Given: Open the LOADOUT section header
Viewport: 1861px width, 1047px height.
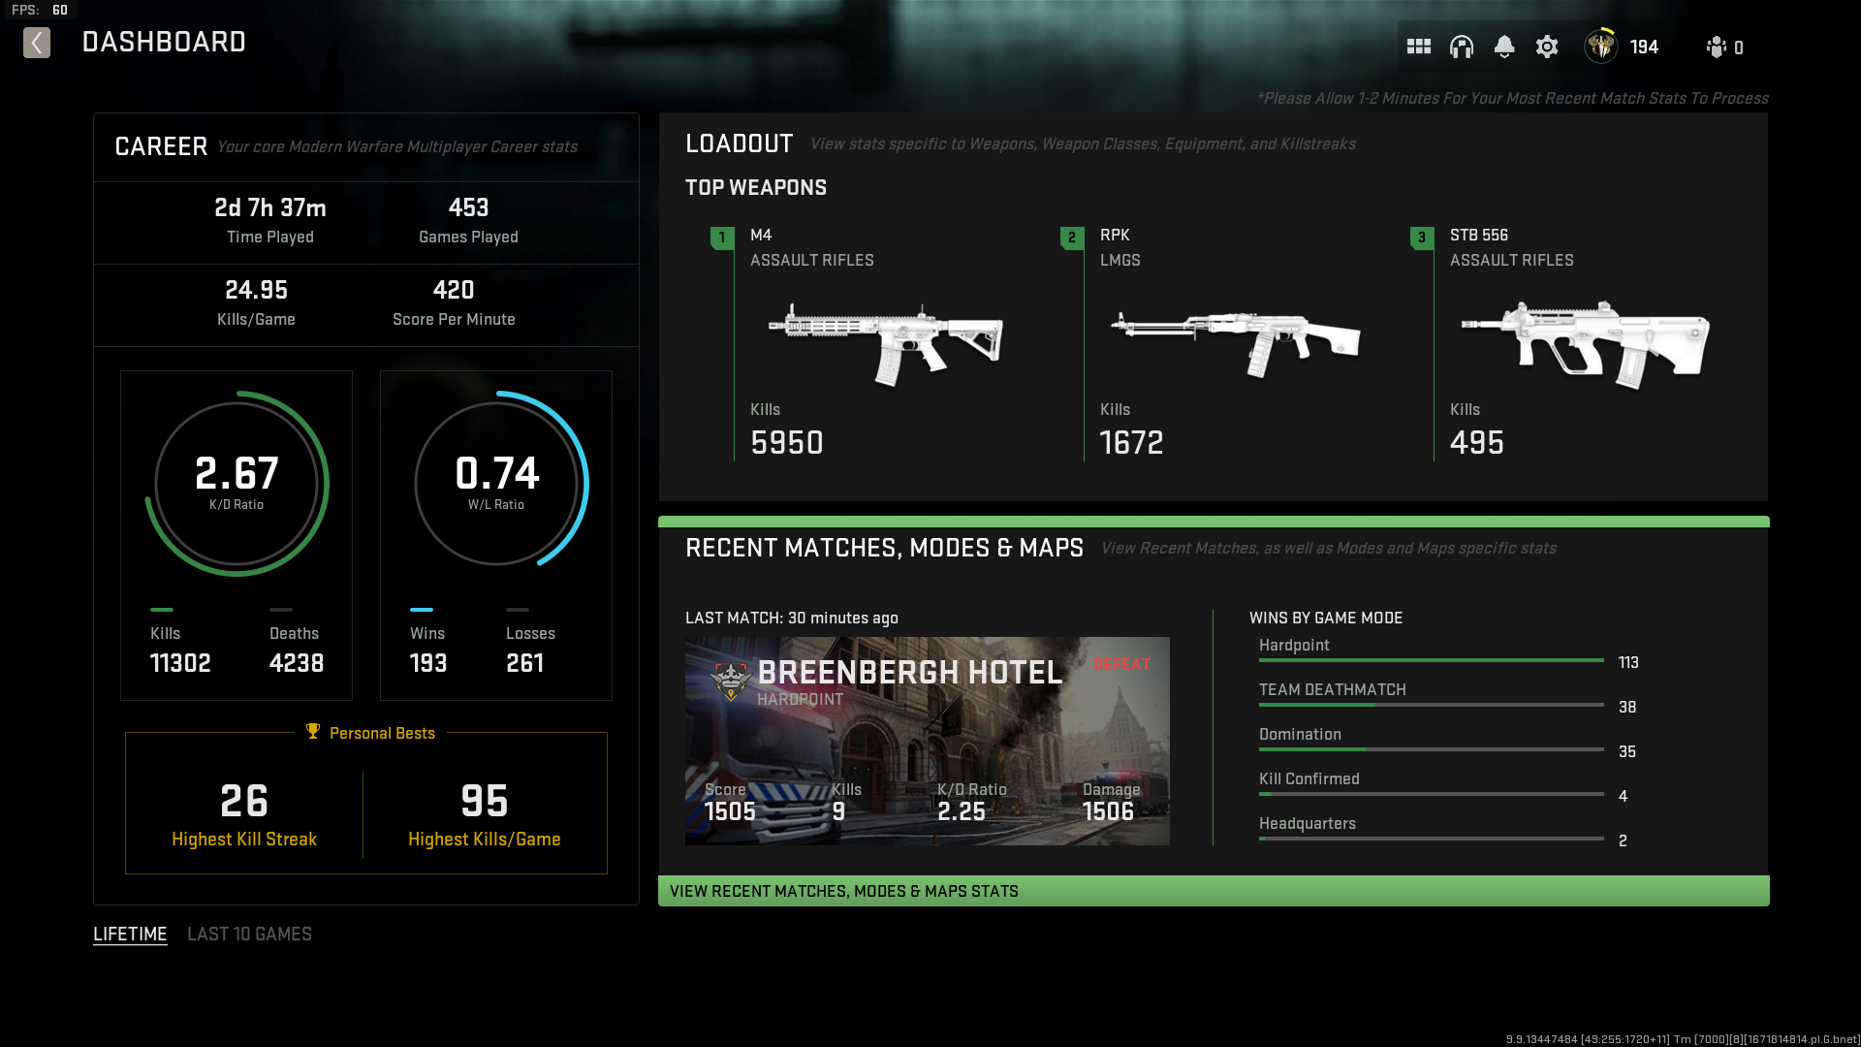Looking at the screenshot, I should [740, 144].
